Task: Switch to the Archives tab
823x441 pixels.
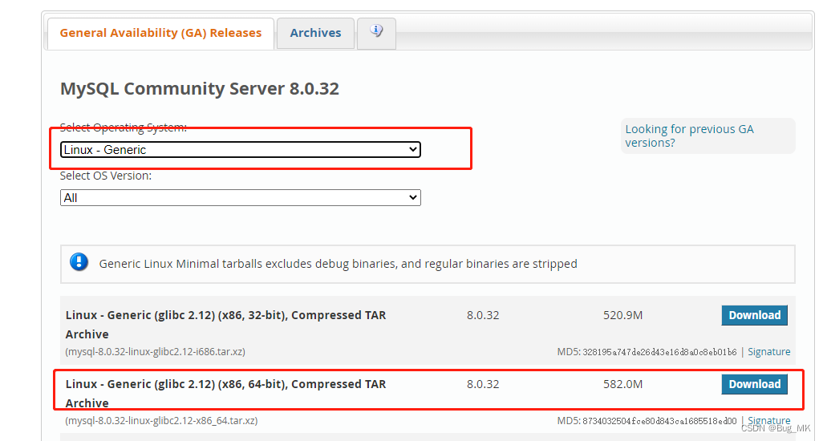Action: (315, 33)
